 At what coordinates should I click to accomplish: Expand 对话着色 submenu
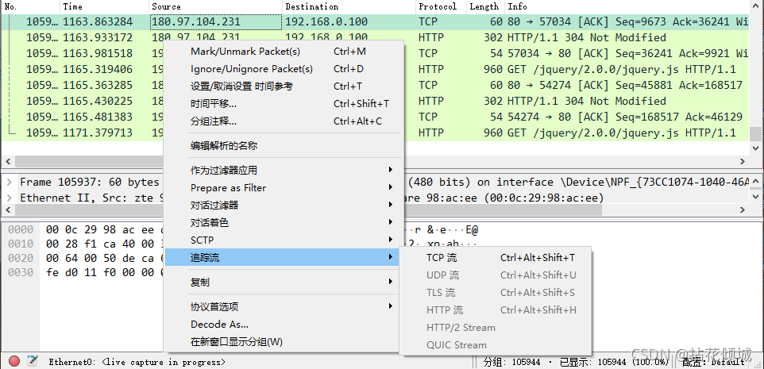[284, 222]
